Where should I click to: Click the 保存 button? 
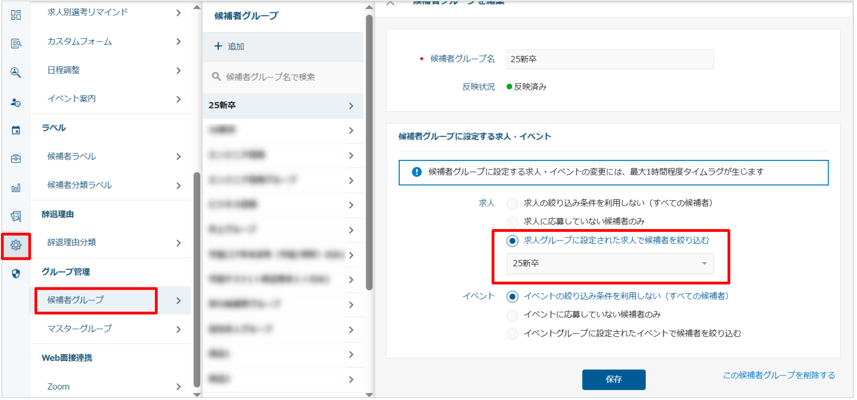click(613, 379)
